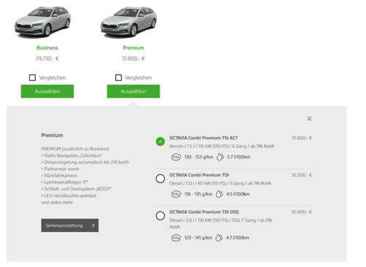Click the Premium price 31.800,- € under the car
This screenshot has height=267, width=366.
click(133, 58)
